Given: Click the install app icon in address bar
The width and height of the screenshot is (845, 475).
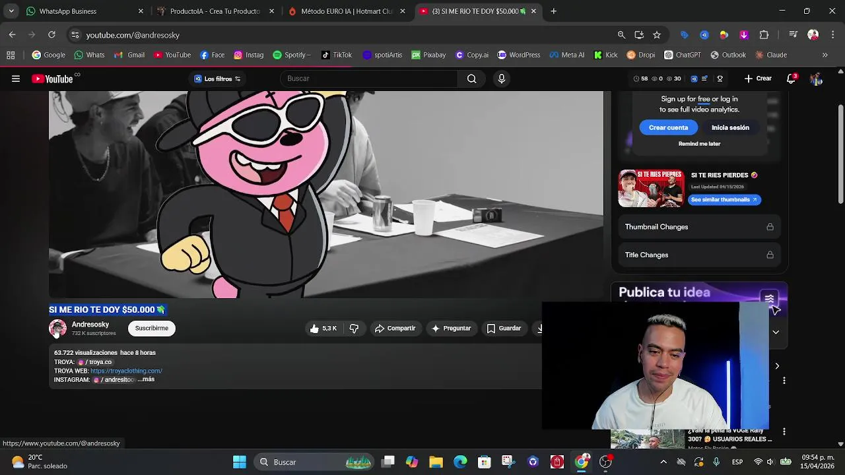Looking at the screenshot, I should click(x=639, y=35).
